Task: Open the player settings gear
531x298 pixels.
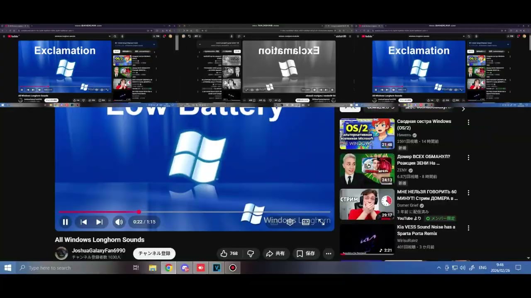Action: [290, 222]
